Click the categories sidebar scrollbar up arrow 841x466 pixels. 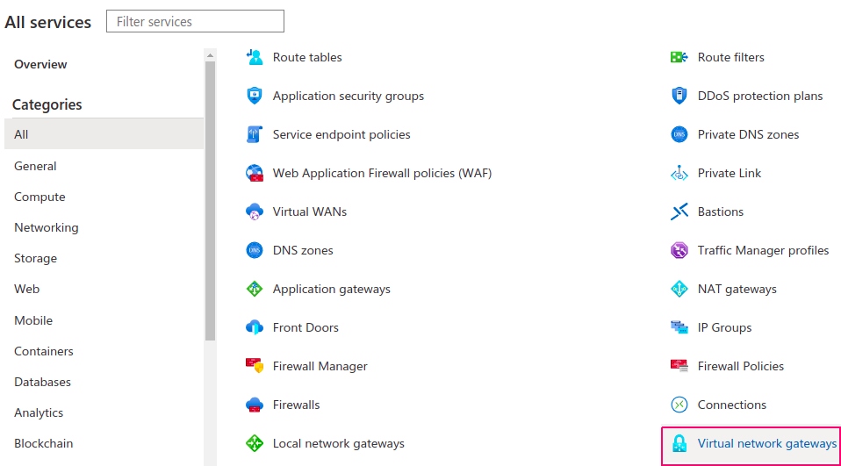[210, 54]
